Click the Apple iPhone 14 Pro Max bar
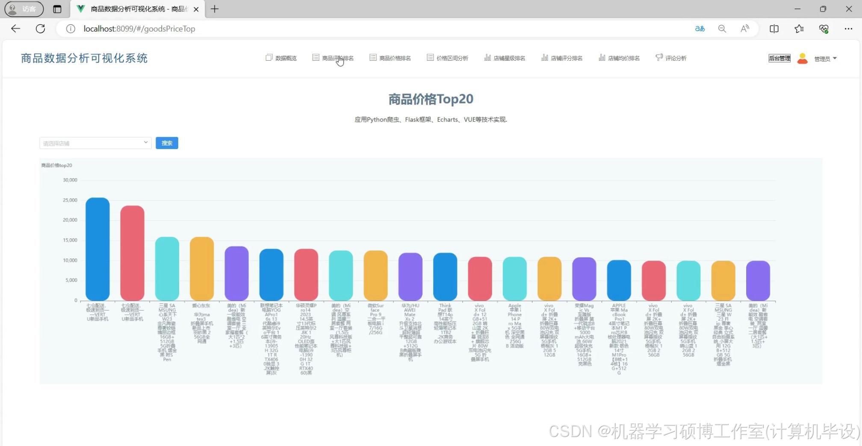This screenshot has height=446, width=862. coord(515,279)
